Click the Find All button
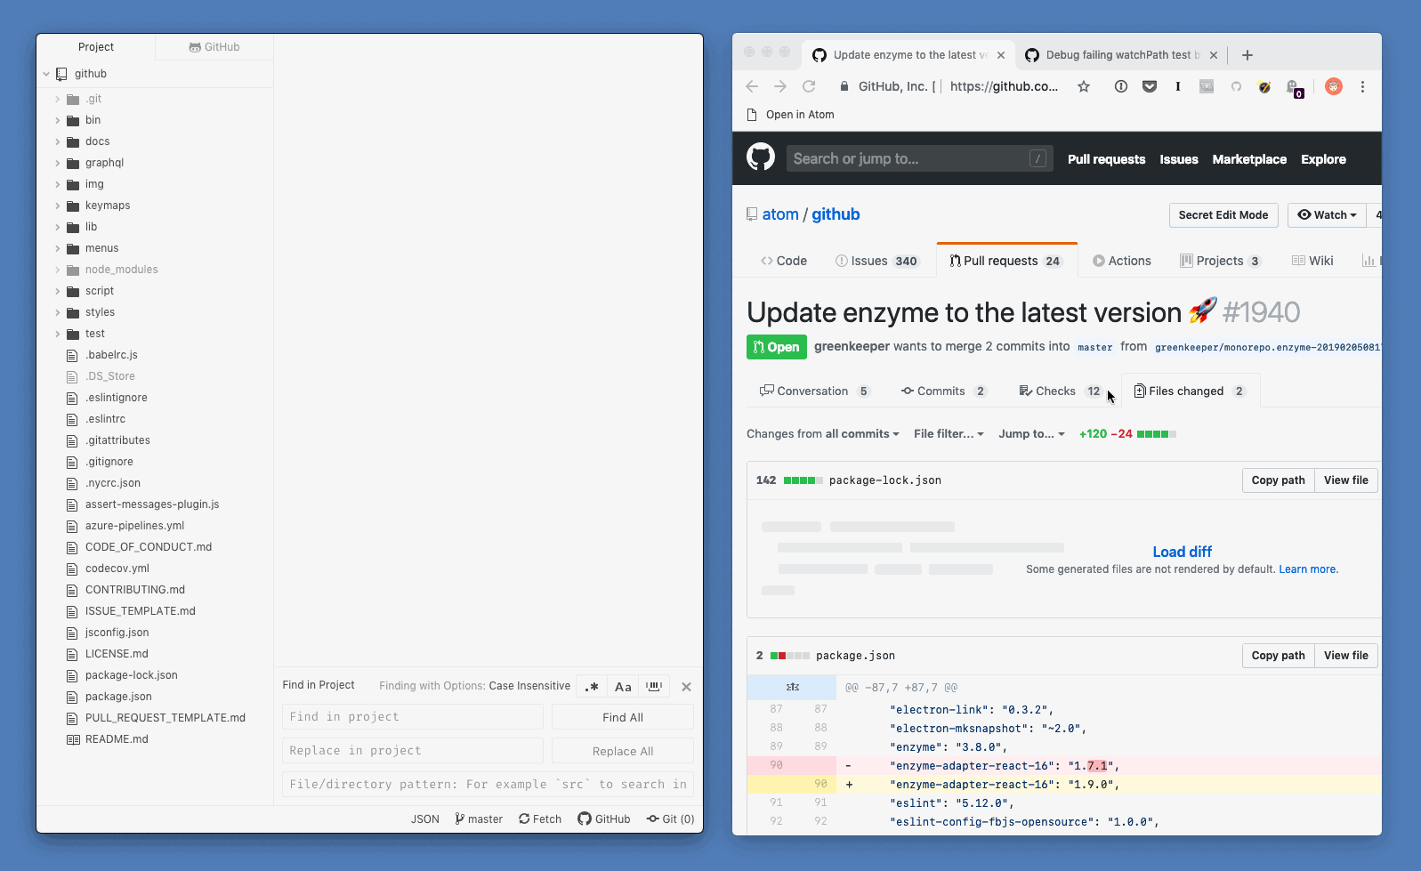This screenshot has width=1421, height=871. [x=623, y=717]
